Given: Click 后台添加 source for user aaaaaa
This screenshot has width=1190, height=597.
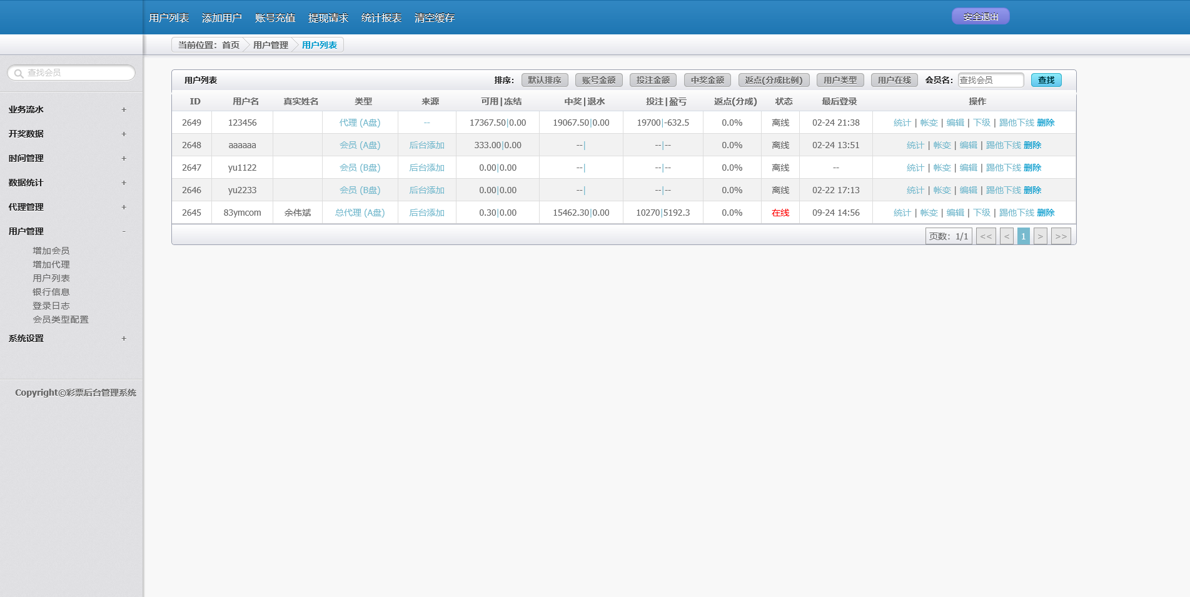Looking at the screenshot, I should click(426, 145).
